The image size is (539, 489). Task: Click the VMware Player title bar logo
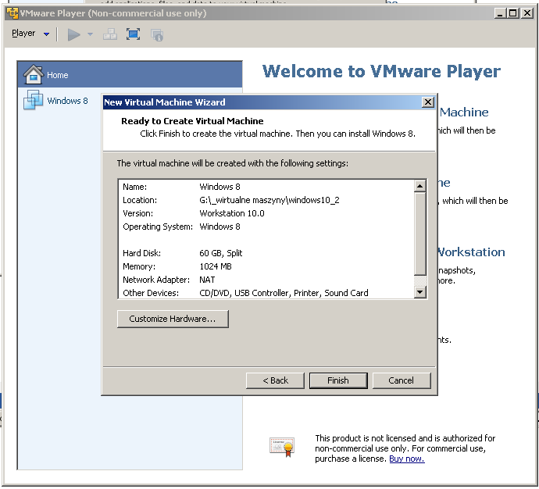click(x=12, y=13)
